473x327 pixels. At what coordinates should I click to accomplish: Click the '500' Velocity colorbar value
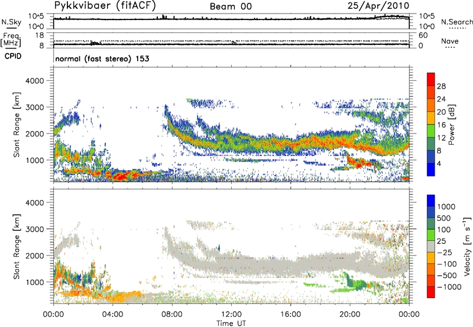(444, 218)
